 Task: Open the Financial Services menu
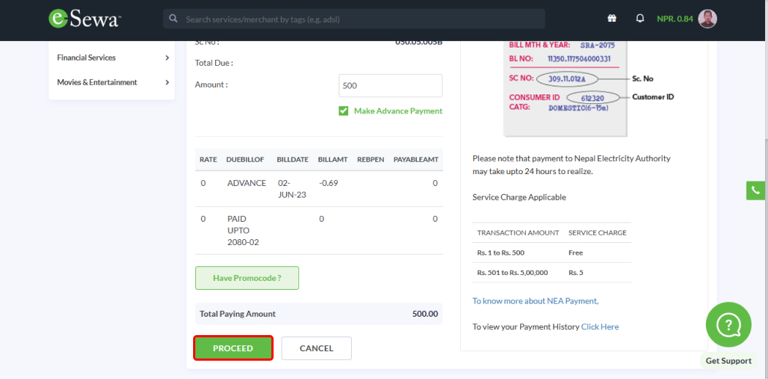(x=112, y=58)
